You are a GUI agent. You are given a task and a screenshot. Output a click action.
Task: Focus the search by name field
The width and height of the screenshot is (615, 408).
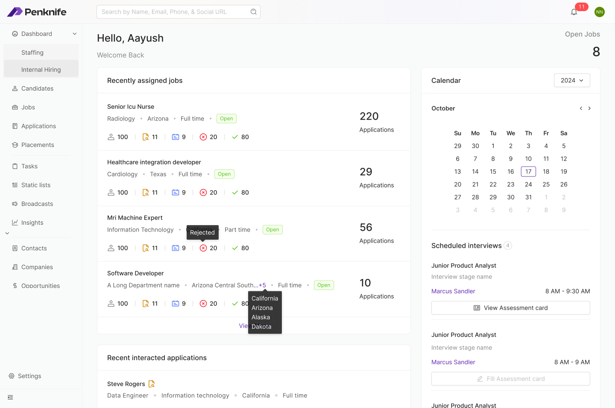tap(179, 12)
